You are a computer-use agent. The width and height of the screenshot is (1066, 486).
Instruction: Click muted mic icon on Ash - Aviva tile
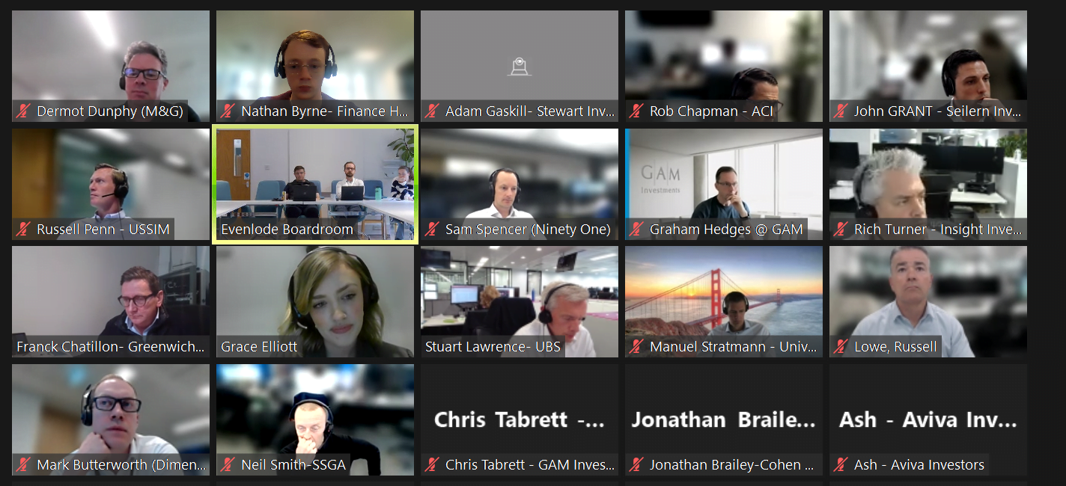tap(841, 464)
